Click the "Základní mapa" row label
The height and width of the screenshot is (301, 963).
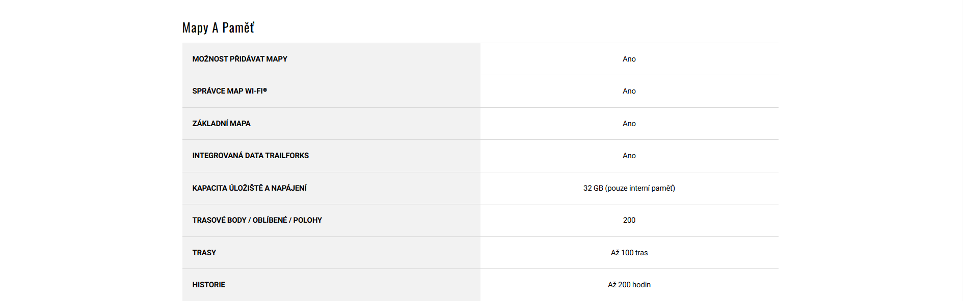coord(221,124)
